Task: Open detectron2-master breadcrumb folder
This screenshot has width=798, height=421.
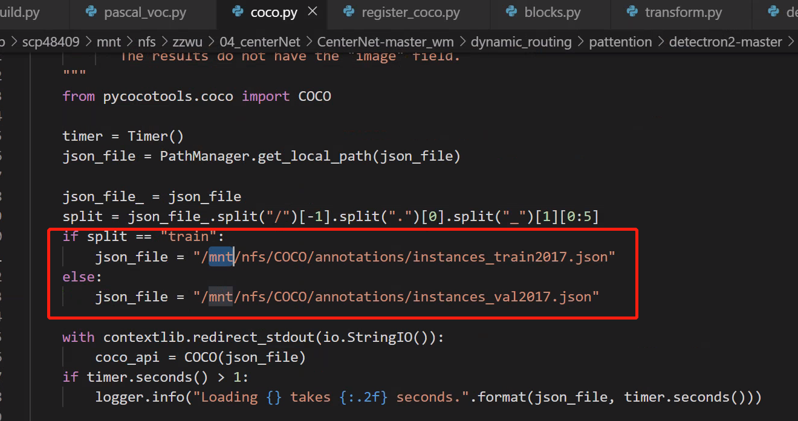Action: point(725,42)
